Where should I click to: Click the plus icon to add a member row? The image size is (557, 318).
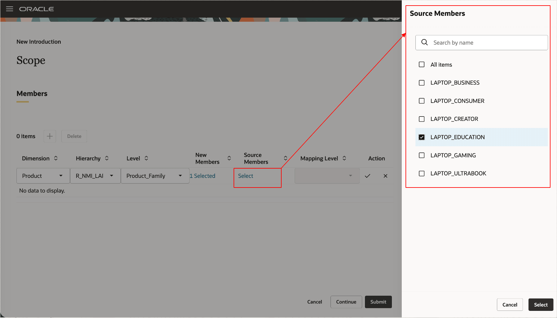pyautogui.click(x=50, y=136)
